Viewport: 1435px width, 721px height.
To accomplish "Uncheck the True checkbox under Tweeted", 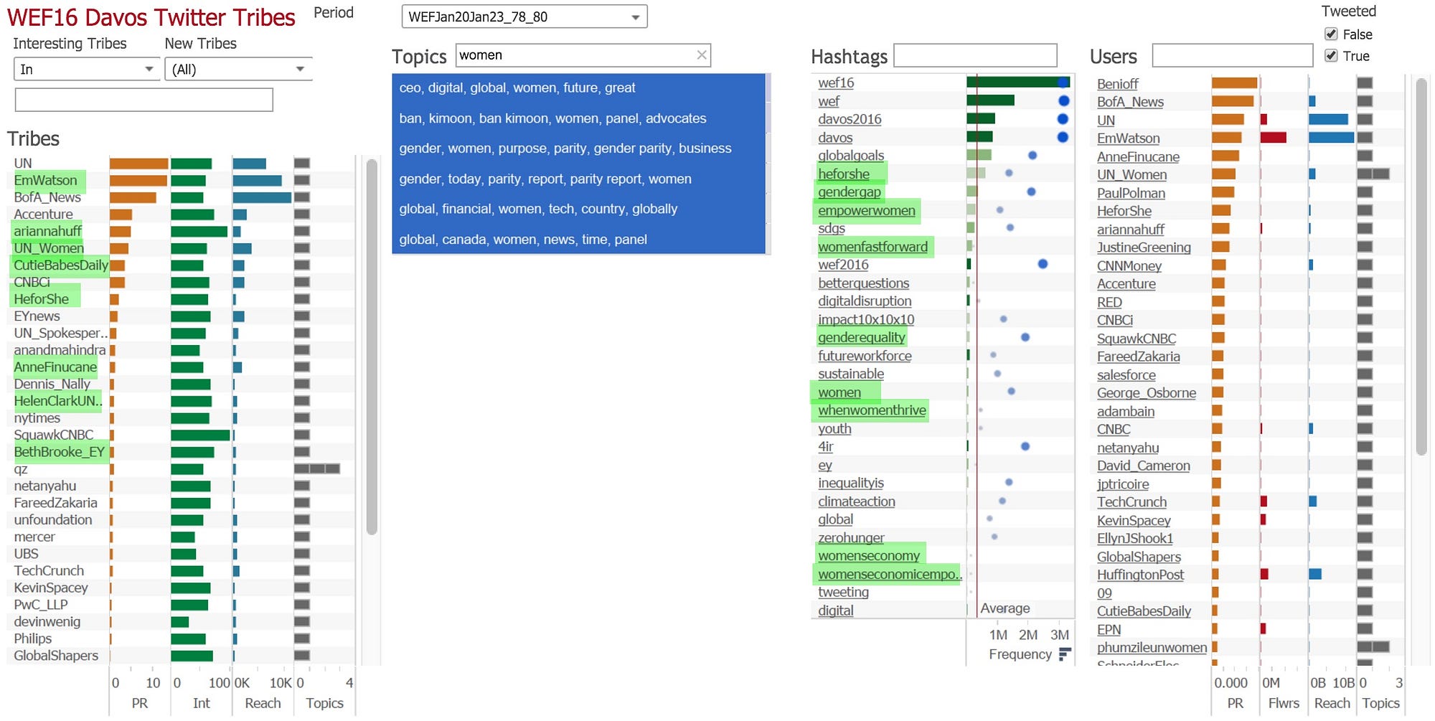I will [1331, 56].
